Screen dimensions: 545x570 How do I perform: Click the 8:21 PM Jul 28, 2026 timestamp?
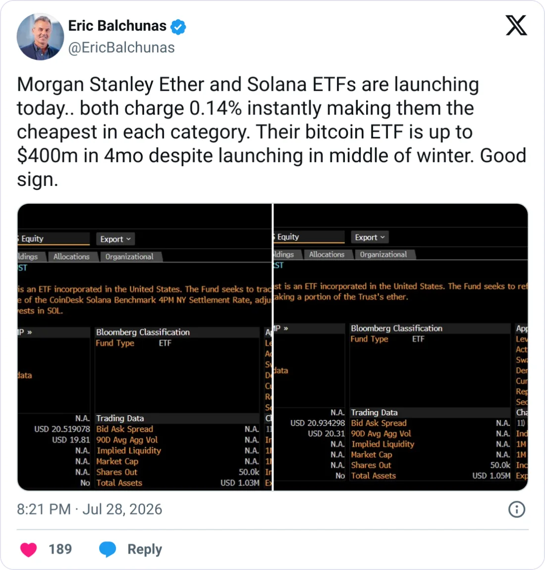[89, 510]
